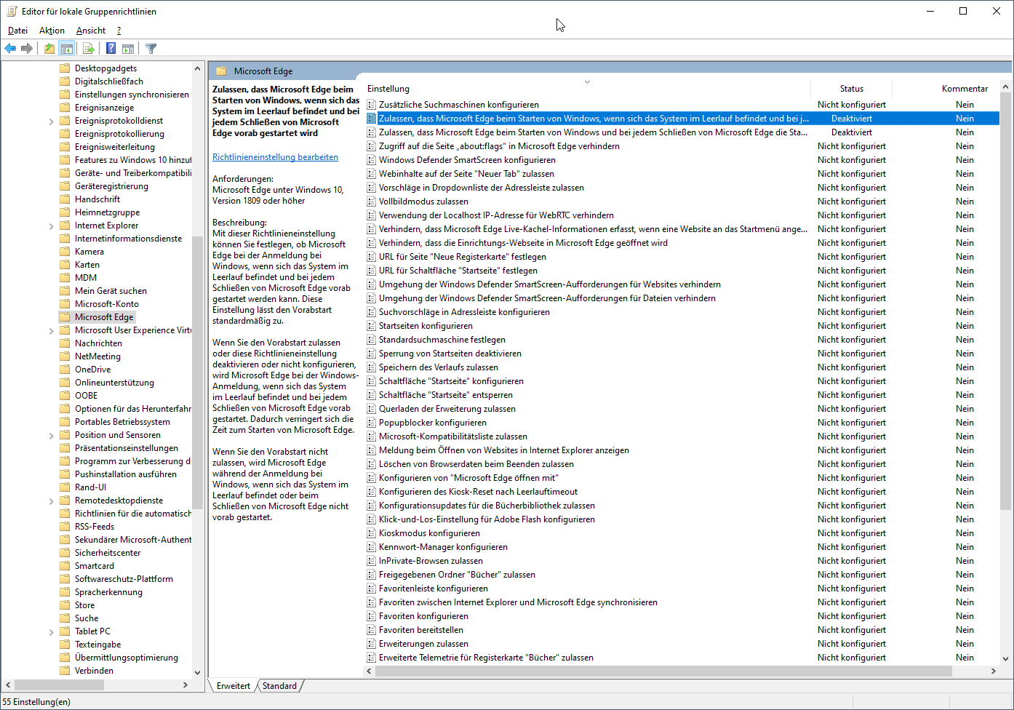Switch to the Erweitert tab
Viewport: 1014px width, 710px height.
[x=233, y=686]
